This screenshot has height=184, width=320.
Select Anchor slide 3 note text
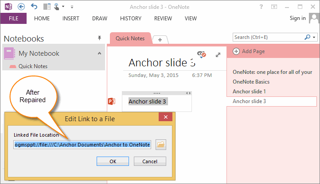click(147, 101)
